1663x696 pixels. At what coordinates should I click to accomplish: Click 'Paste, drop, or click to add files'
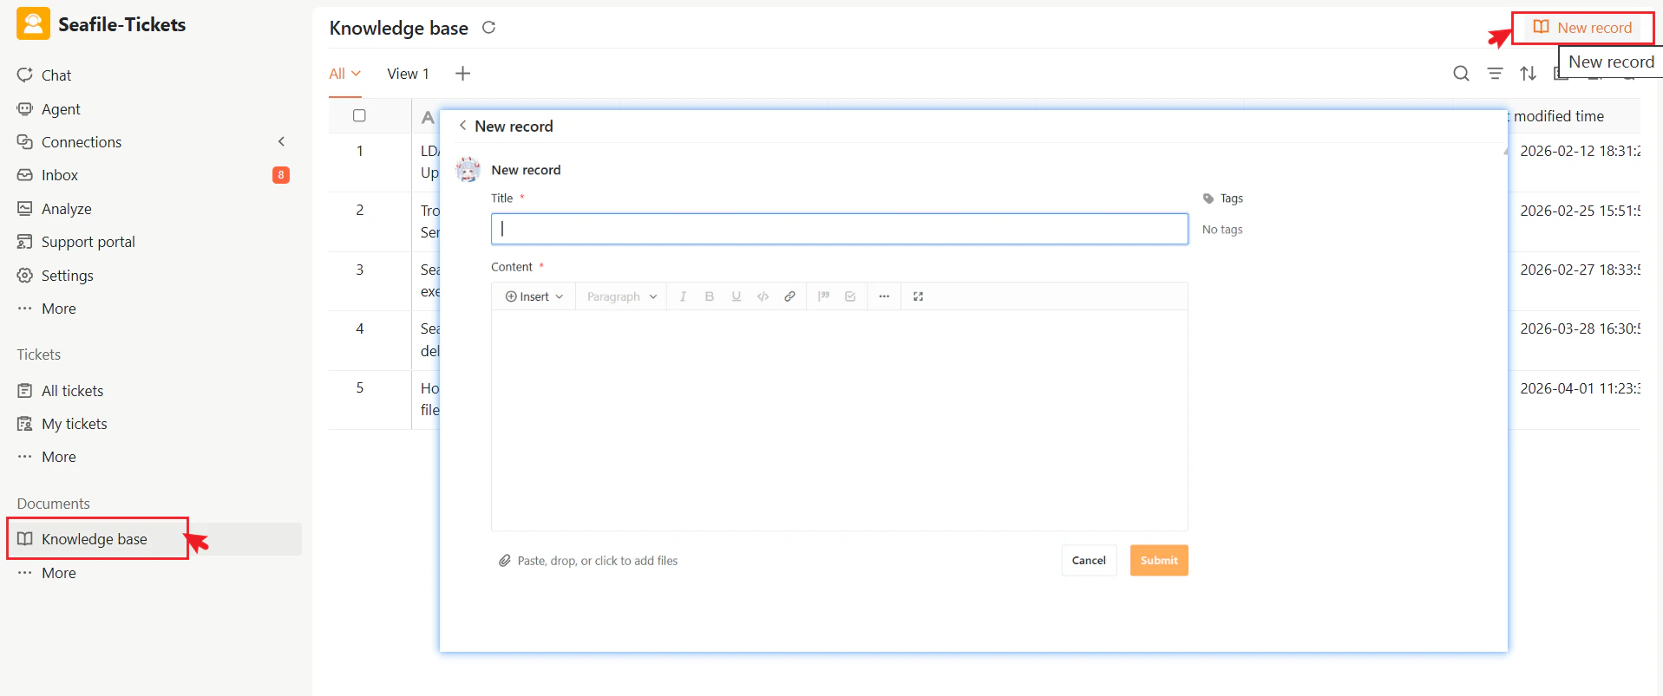[x=598, y=561]
